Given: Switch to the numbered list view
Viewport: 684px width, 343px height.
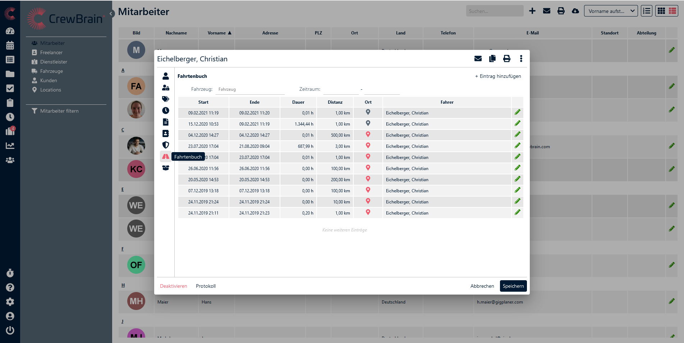Looking at the screenshot, I should (646, 11).
